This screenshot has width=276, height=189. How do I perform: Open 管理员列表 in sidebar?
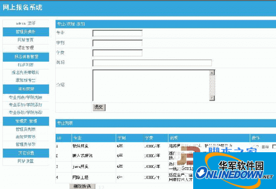(x=26, y=129)
